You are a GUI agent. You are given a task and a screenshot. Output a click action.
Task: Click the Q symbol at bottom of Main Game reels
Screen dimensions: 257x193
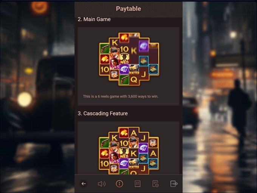click(x=134, y=80)
